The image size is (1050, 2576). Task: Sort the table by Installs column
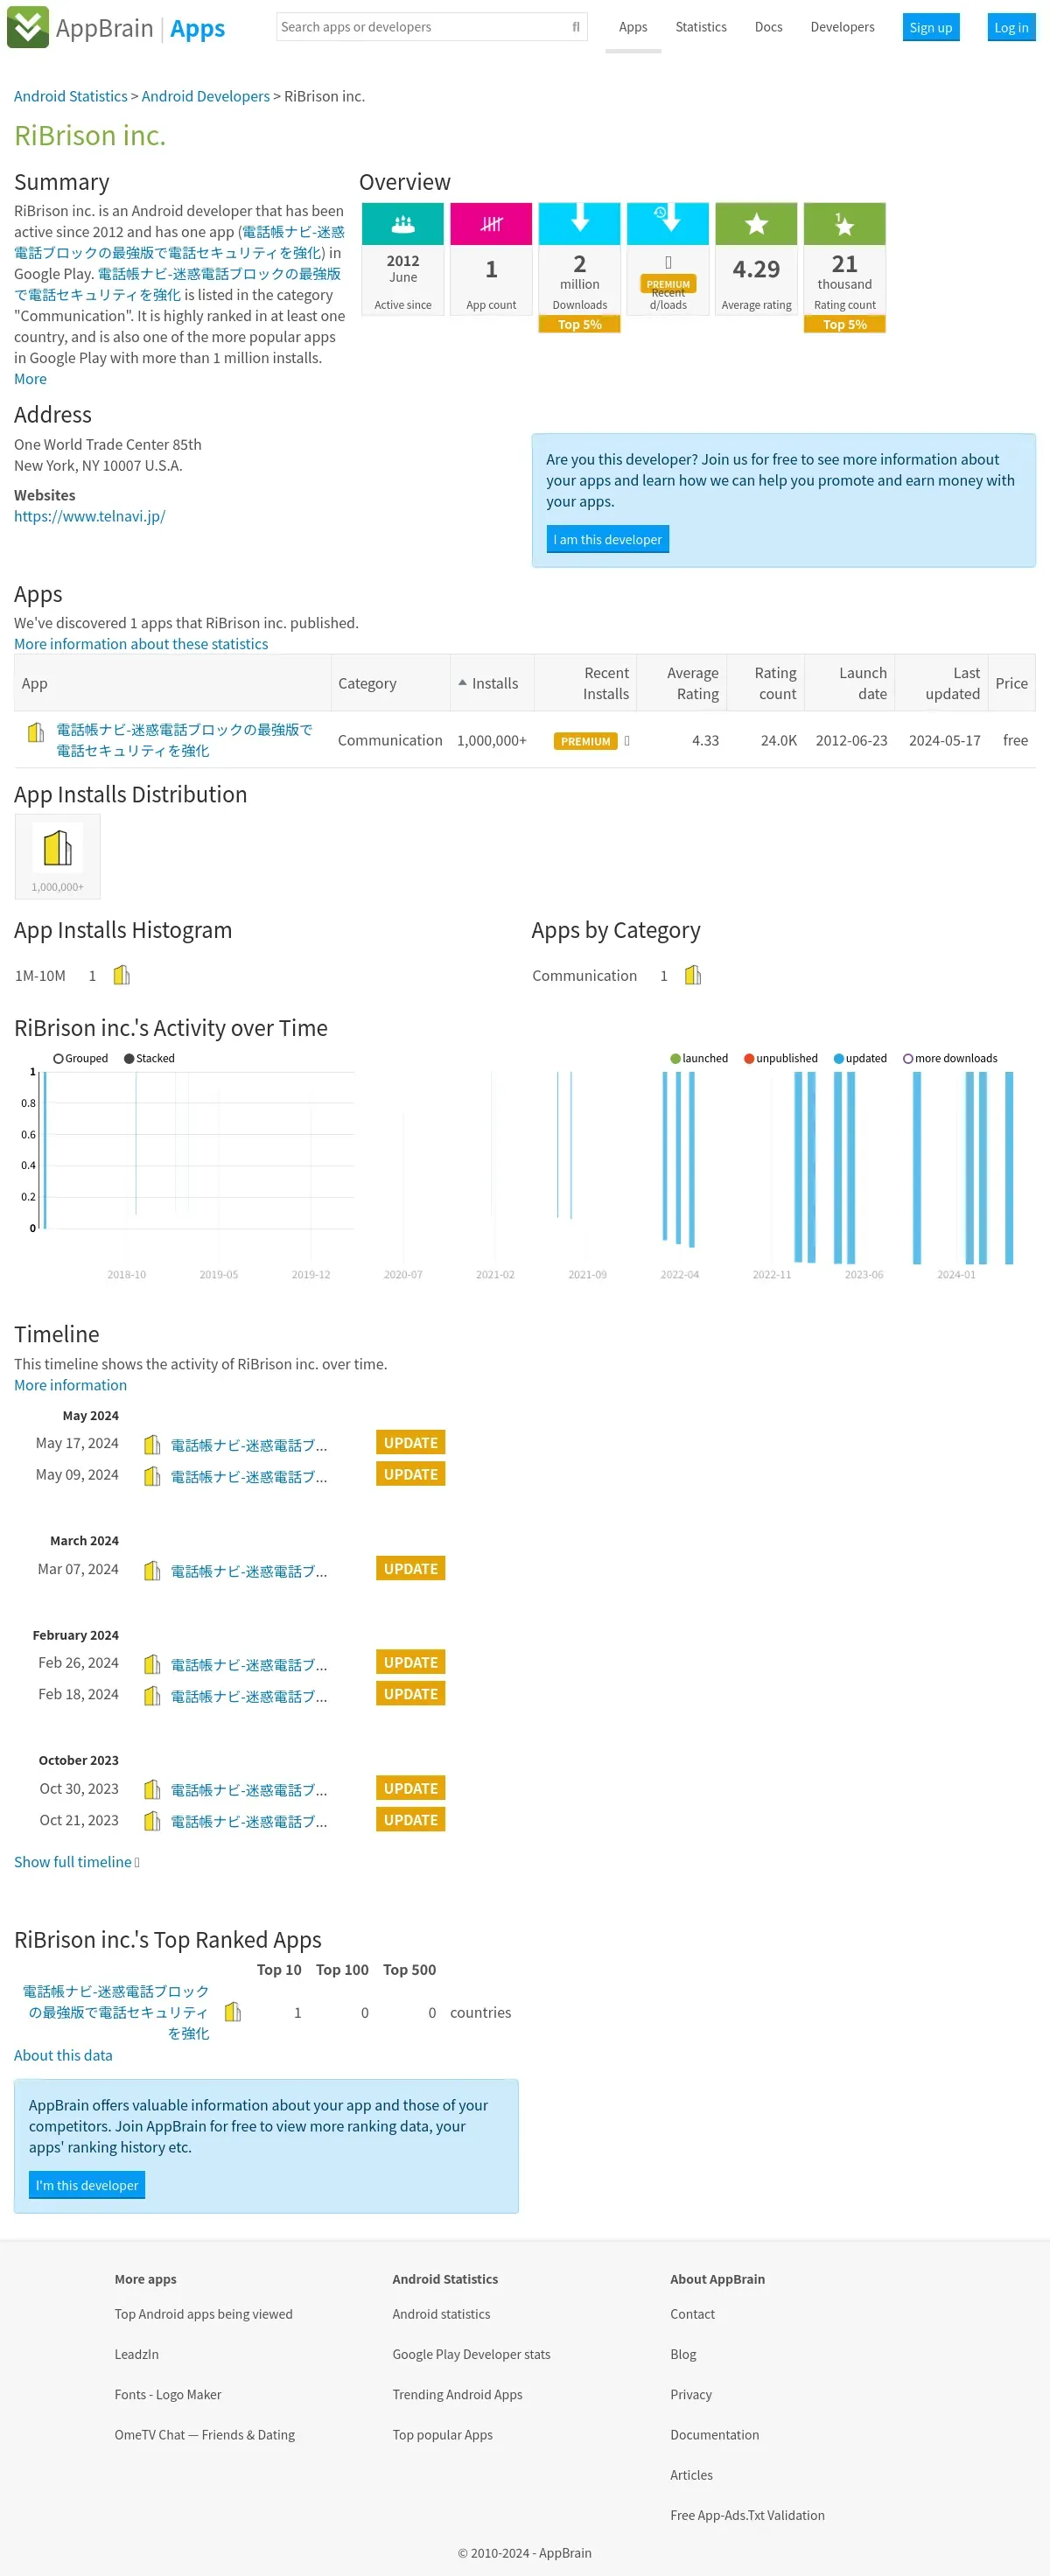(x=491, y=683)
